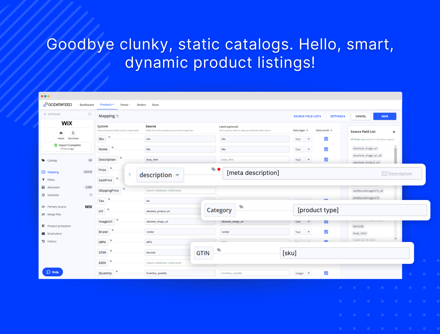Screen dimensions: 440x334
Task: Open Data type dropdown for Brand row
Action: pyautogui.click(x=303, y=232)
